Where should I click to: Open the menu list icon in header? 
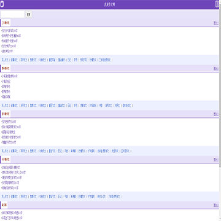[217, 4]
